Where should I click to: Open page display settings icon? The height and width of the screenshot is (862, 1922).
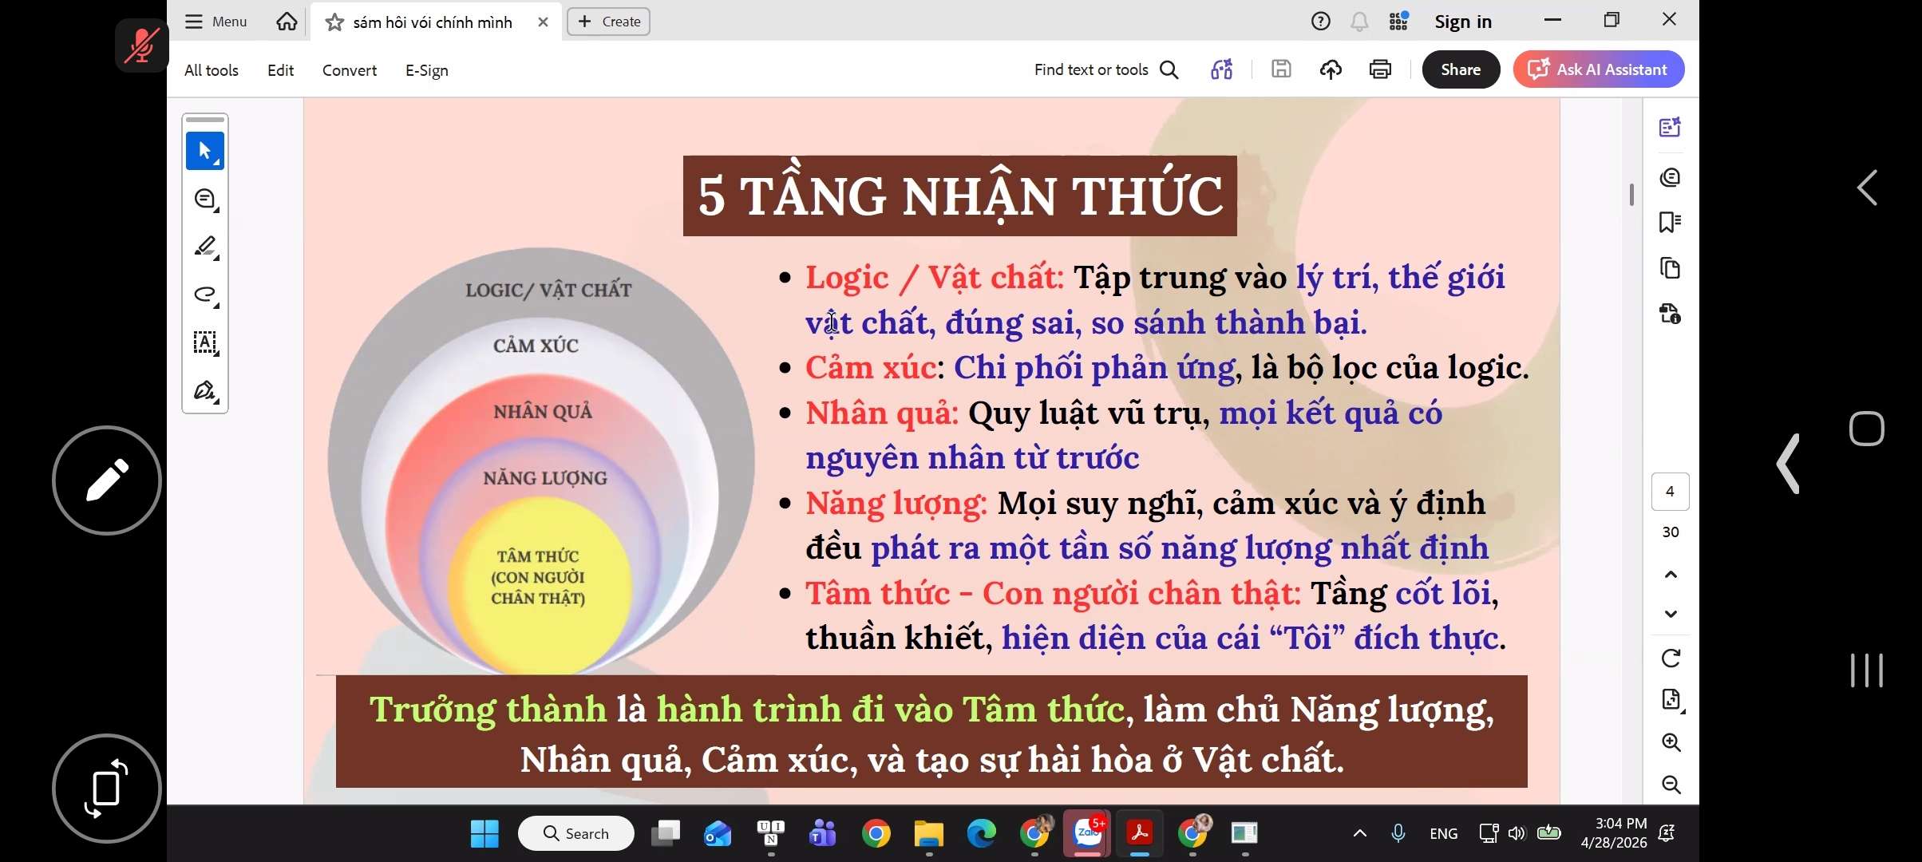tap(1671, 700)
